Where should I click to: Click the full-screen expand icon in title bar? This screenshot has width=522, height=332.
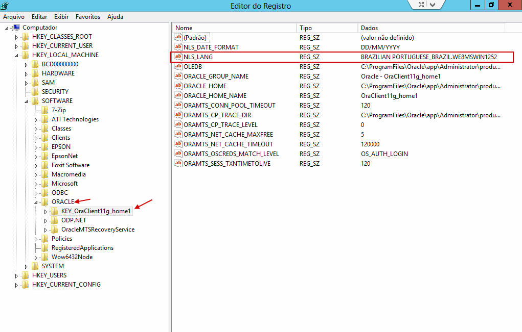point(421,5)
